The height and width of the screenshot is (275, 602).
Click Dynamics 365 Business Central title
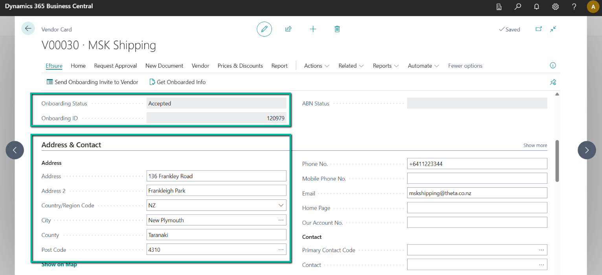point(49,6)
